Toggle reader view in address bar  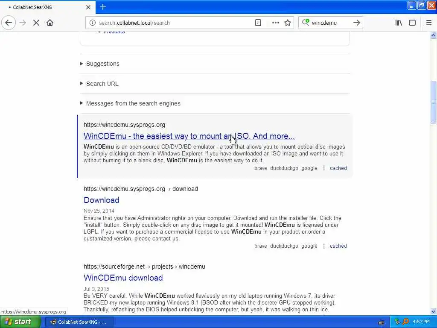click(258, 23)
